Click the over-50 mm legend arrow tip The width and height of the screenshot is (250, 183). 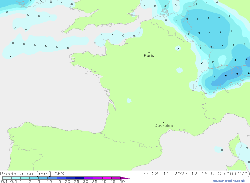[x=125, y=178]
